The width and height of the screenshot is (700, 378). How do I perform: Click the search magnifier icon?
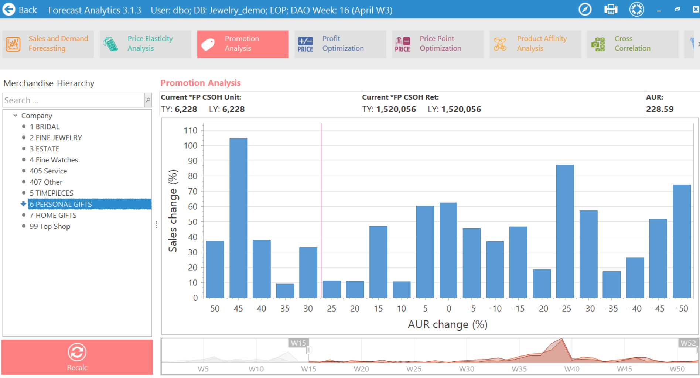[148, 100]
